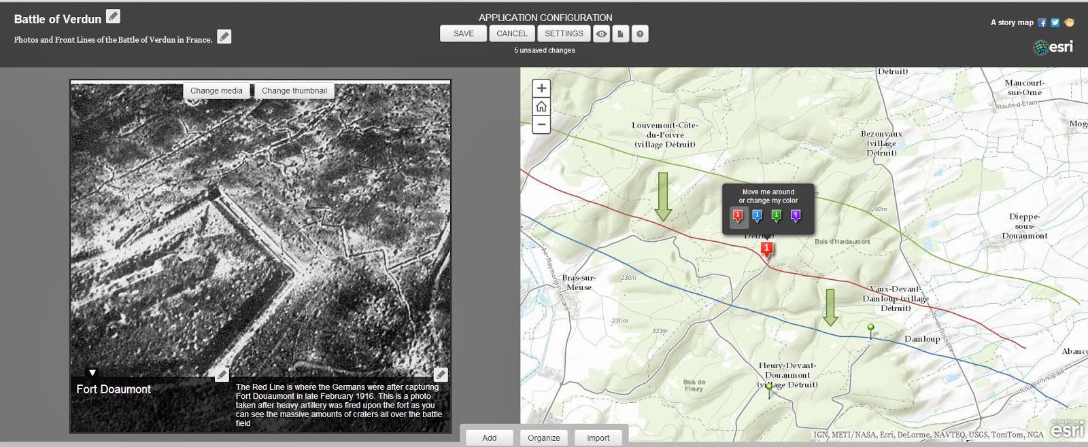Screen dimensions: 1088x447
Task: Open the SETTINGS dialog
Action: coord(564,34)
